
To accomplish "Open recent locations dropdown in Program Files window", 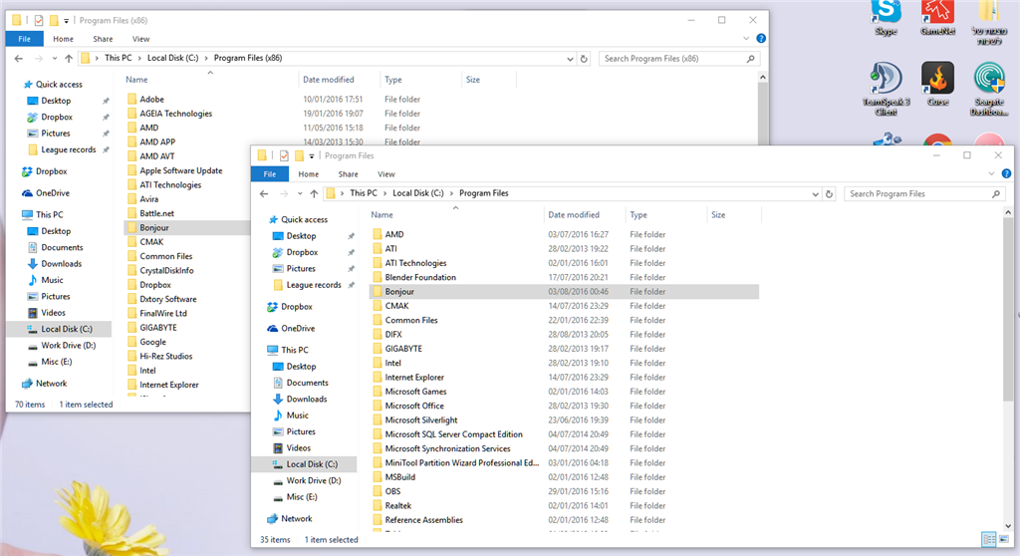I will pyautogui.click(x=300, y=194).
